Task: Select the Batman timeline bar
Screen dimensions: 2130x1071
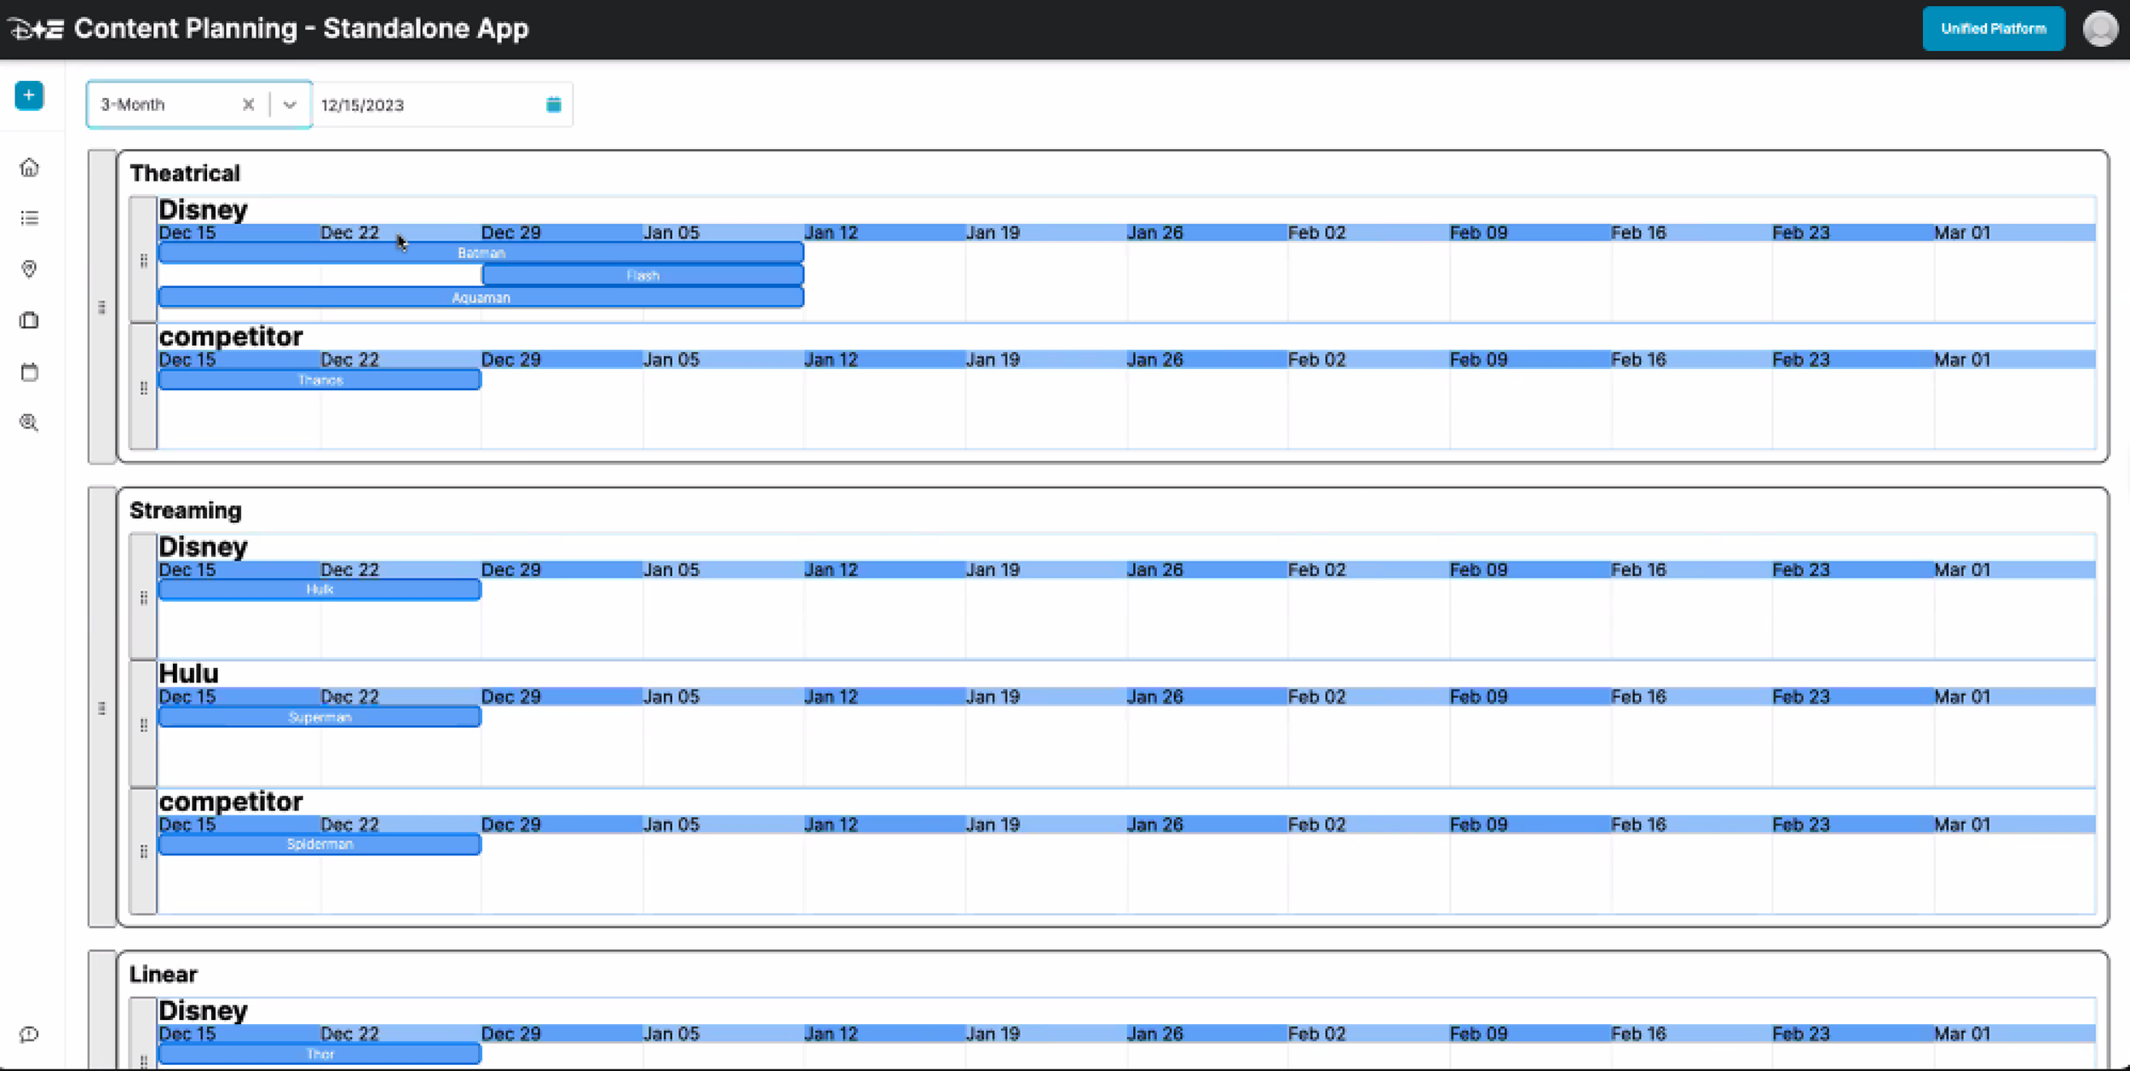Action: [481, 253]
